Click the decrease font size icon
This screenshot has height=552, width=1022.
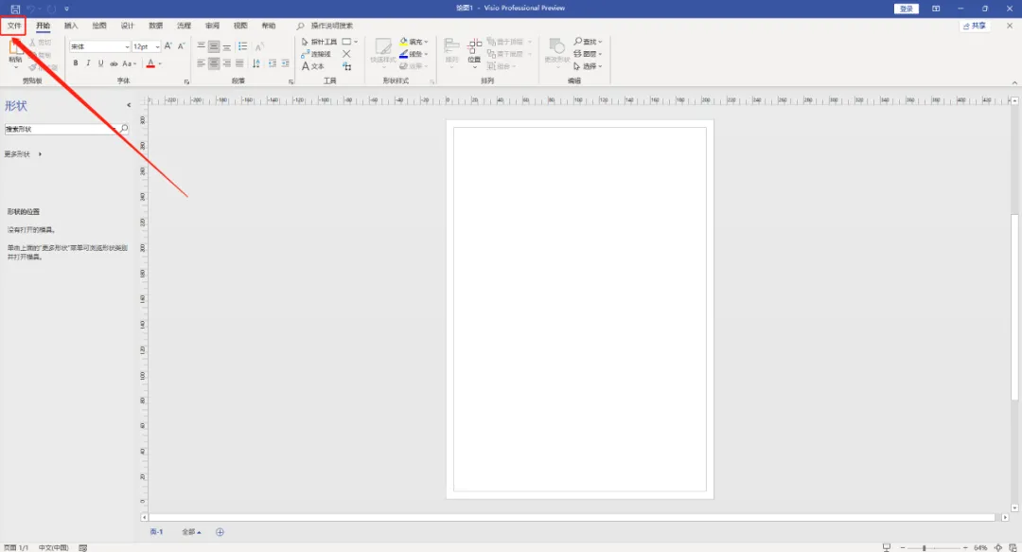point(181,46)
